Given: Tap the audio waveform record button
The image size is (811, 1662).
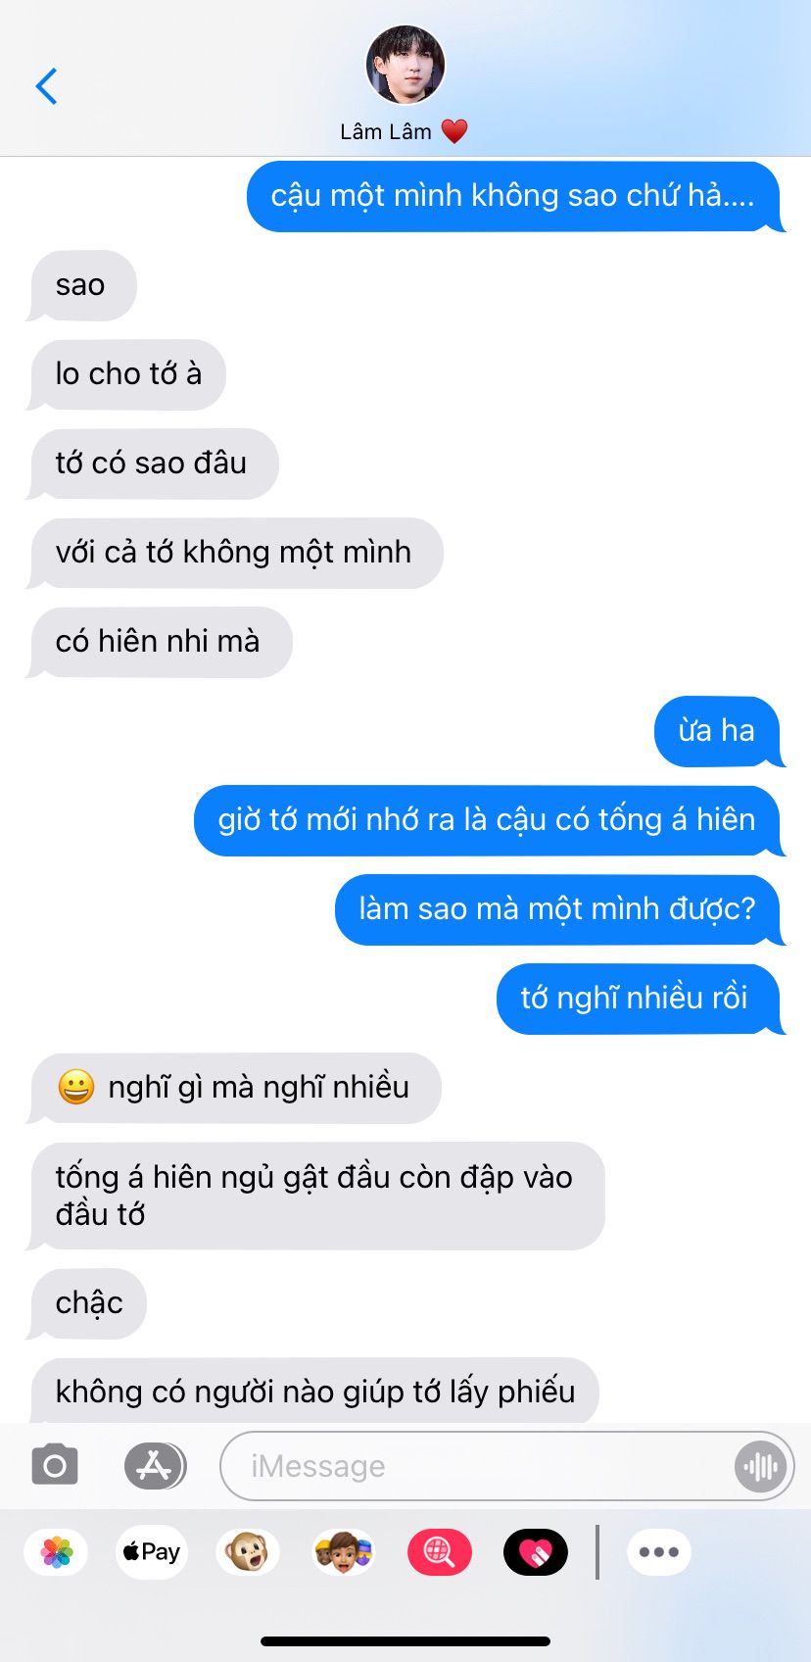Looking at the screenshot, I should [760, 1466].
